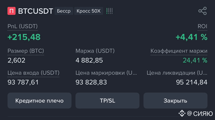Viewport: 215px width, 120px height.
Task: Tap the share icon
Action: [x=203, y=11]
